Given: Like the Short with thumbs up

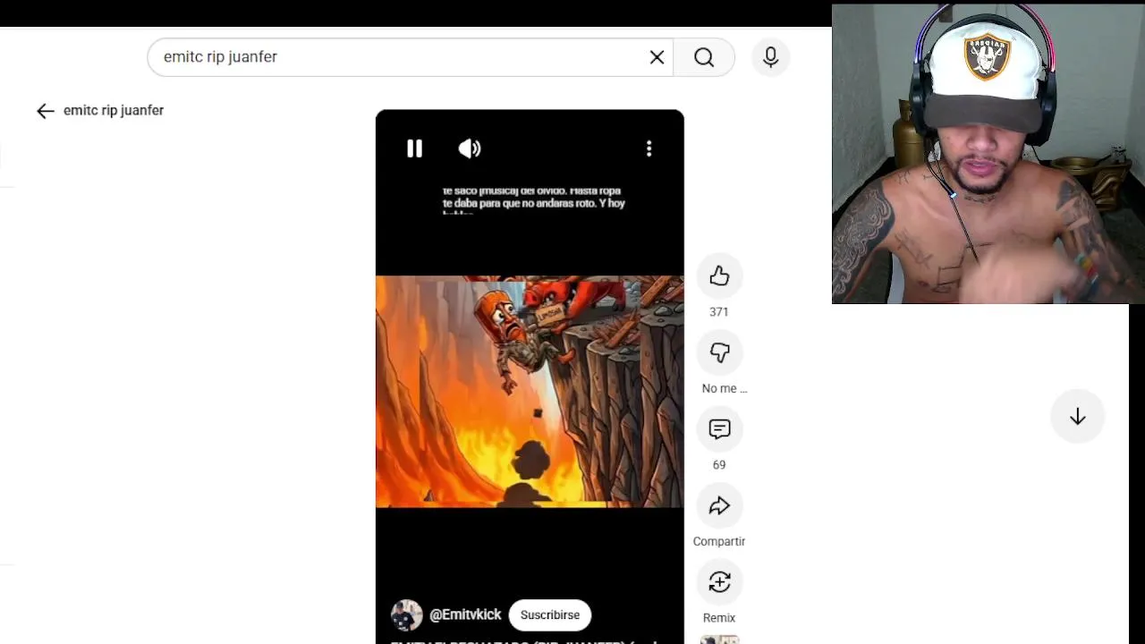Looking at the screenshot, I should click(719, 276).
